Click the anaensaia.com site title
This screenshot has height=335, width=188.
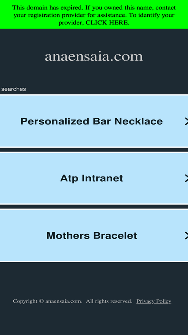click(94, 57)
